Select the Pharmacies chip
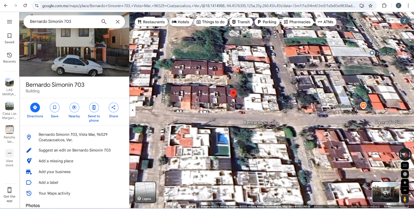Viewport: 414px width, 209px height. coord(297,22)
